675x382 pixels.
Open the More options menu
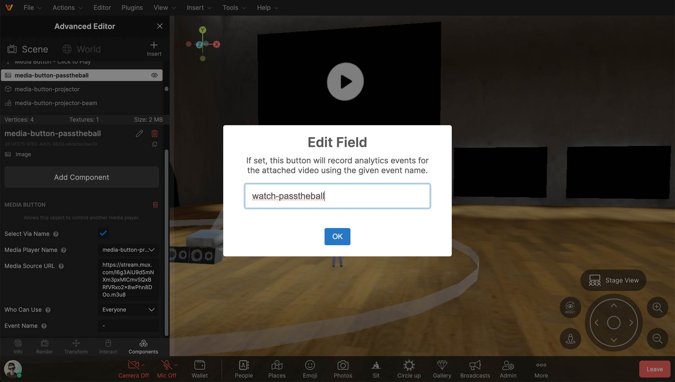[x=541, y=369]
